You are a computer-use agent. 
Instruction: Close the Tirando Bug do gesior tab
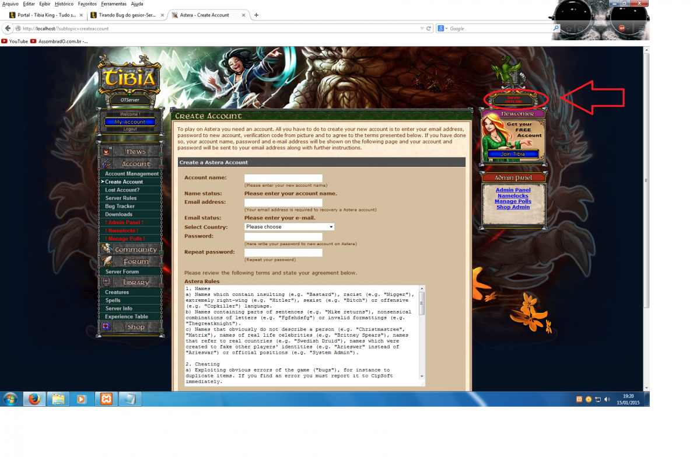coord(162,15)
